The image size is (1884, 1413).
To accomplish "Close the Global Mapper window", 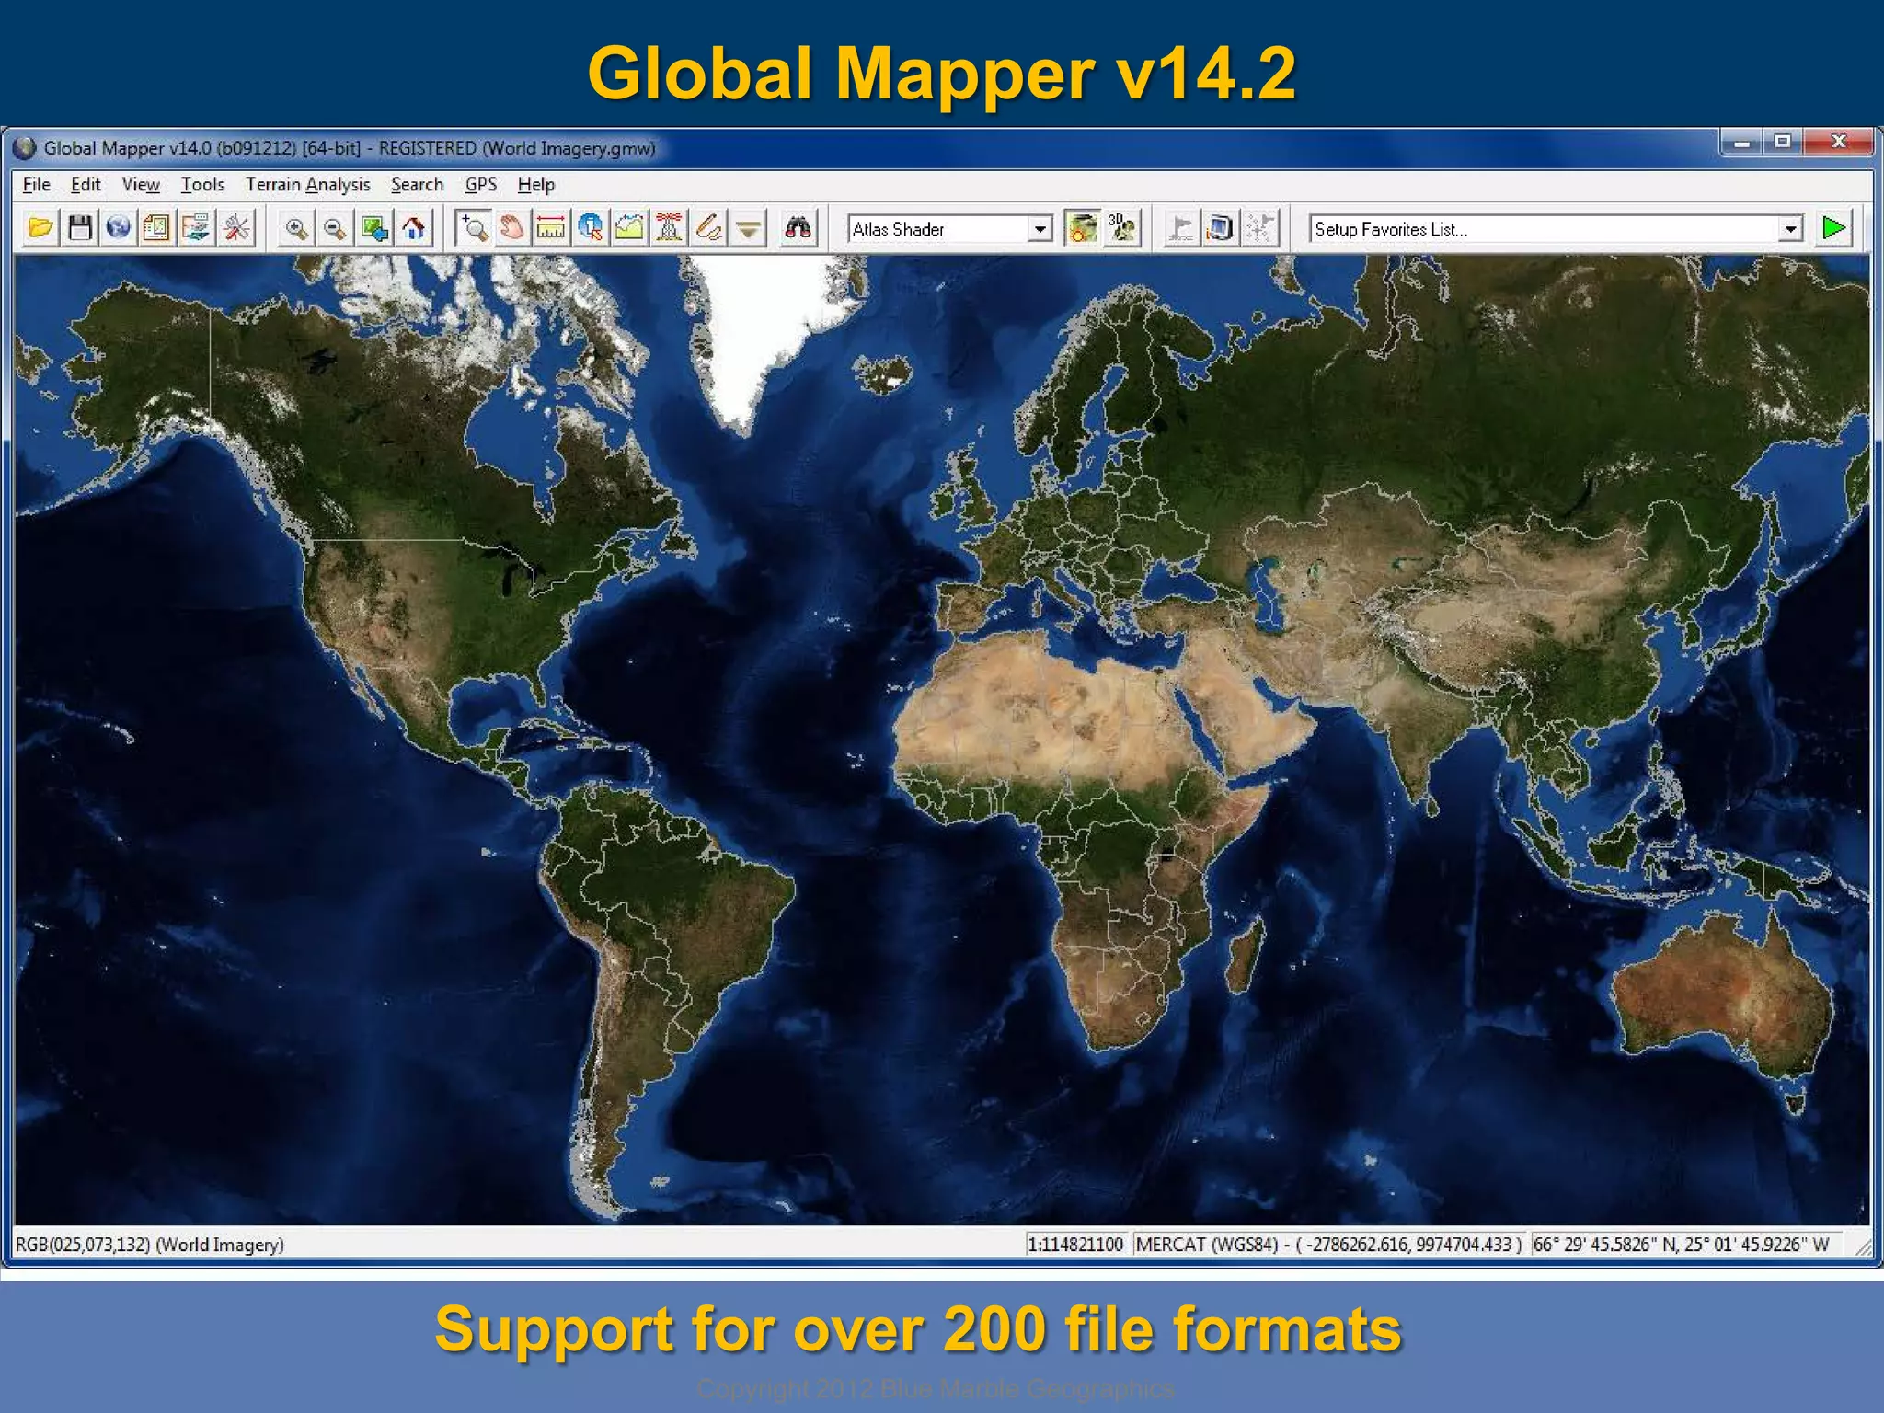I will click(x=1838, y=142).
